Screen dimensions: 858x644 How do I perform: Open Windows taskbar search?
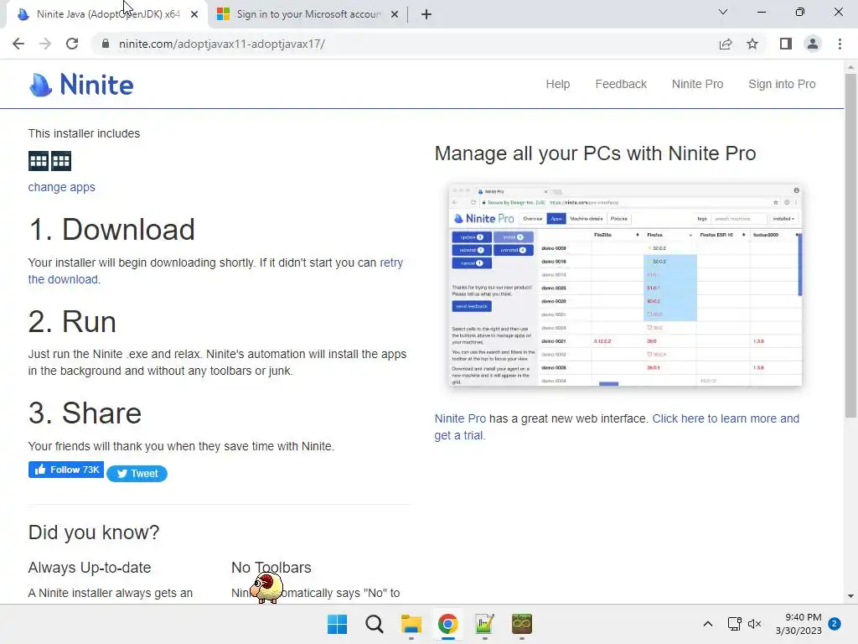pyautogui.click(x=375, y=624)
